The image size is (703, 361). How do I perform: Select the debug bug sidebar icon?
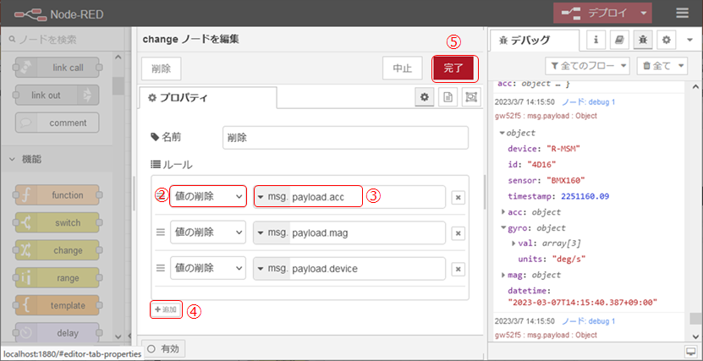tap(643, 40)
